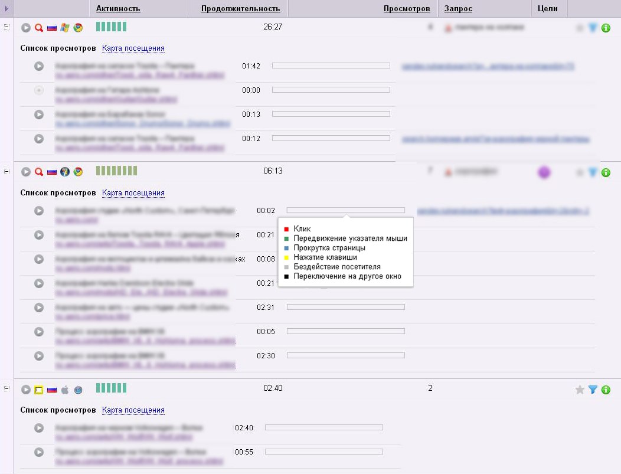This screenshot has height=474, width=621.
Task: Click the Russian flag in the 26:27 visit
Action: [52, 28]
